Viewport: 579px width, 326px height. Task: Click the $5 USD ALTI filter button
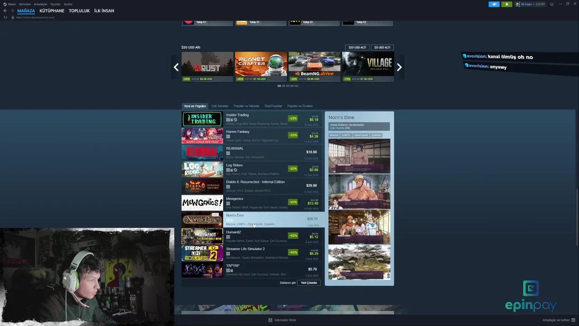coord(382,47)
